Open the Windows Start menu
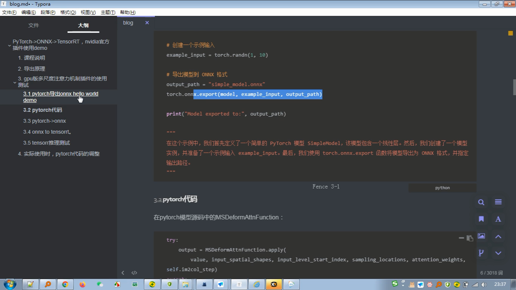Screen dimensions: 516x290 tap(10, 284)
